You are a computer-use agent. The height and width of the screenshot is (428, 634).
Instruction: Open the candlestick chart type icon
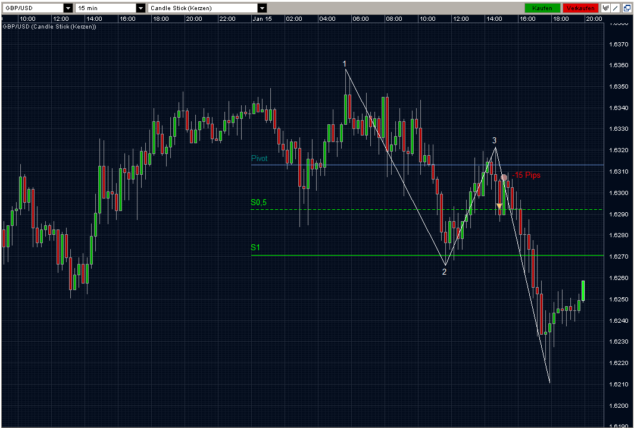click(605, 8)
